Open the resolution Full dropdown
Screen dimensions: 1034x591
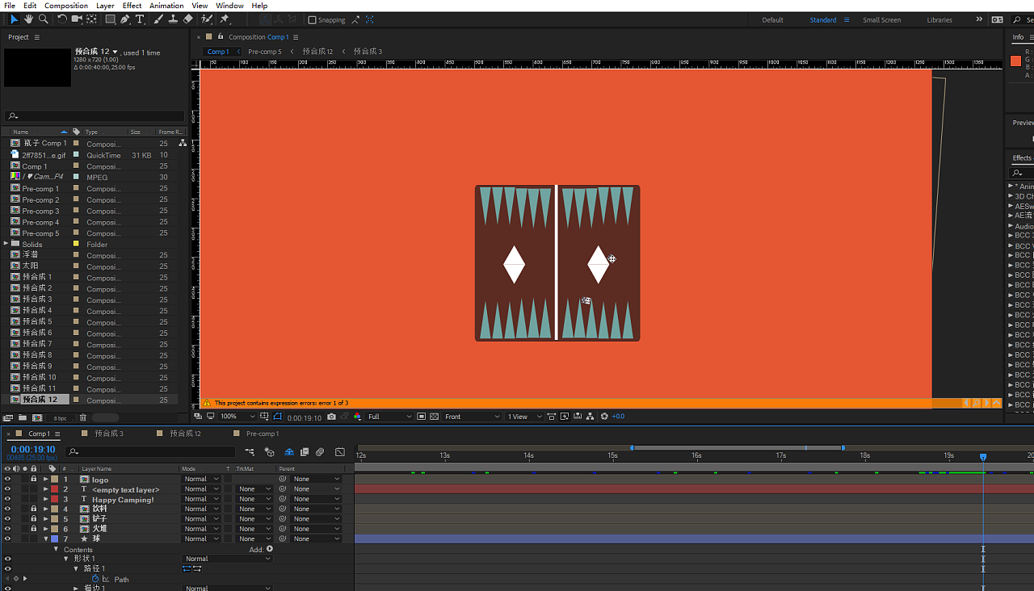[x=389, y=417]
